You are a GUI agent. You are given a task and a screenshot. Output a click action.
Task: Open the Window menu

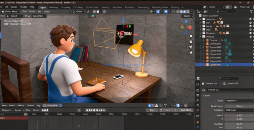pyautogui.click(x=24, y=7)
